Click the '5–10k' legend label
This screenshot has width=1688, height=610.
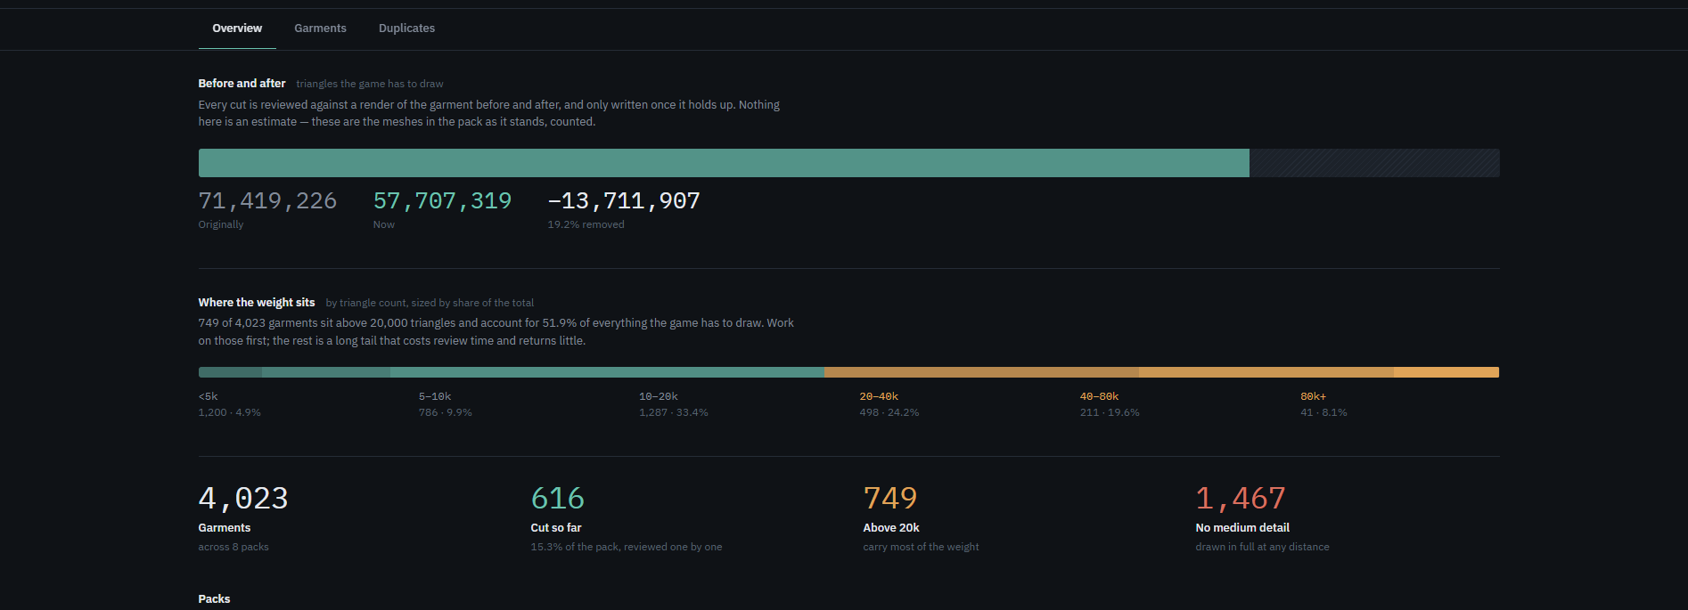coord(435,396)
